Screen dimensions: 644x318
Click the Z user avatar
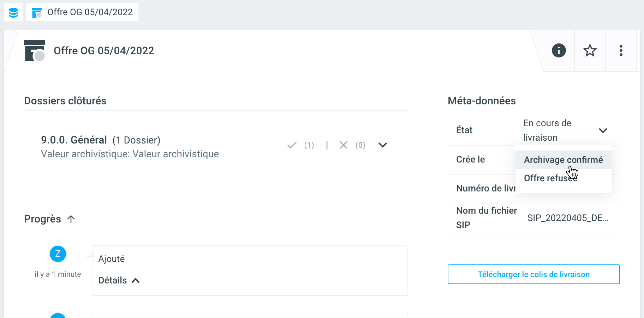coord(58,254)
